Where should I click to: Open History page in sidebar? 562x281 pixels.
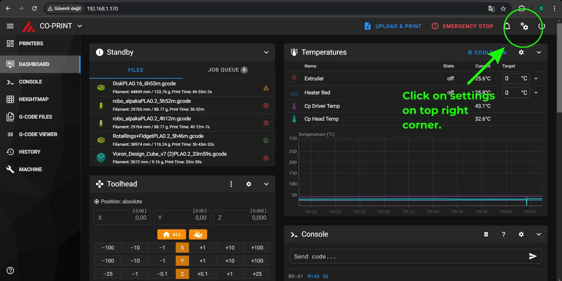click(x=40, y=152)
